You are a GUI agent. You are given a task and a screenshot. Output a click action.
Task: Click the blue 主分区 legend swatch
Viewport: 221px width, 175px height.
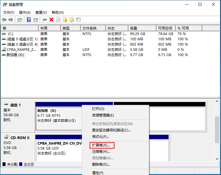[21, 164]
